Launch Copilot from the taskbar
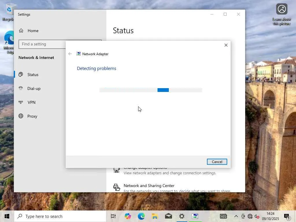Viewport: 296px width, 222px height. point(128,216)
